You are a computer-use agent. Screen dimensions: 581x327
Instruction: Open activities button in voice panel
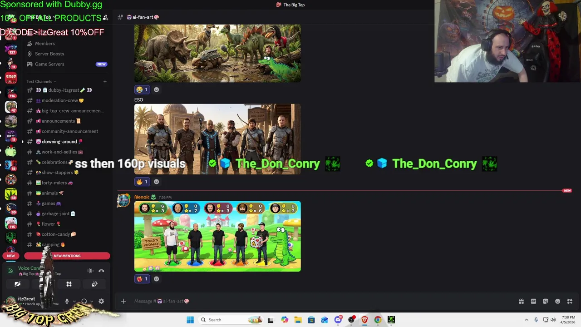(x=69, y=284)
